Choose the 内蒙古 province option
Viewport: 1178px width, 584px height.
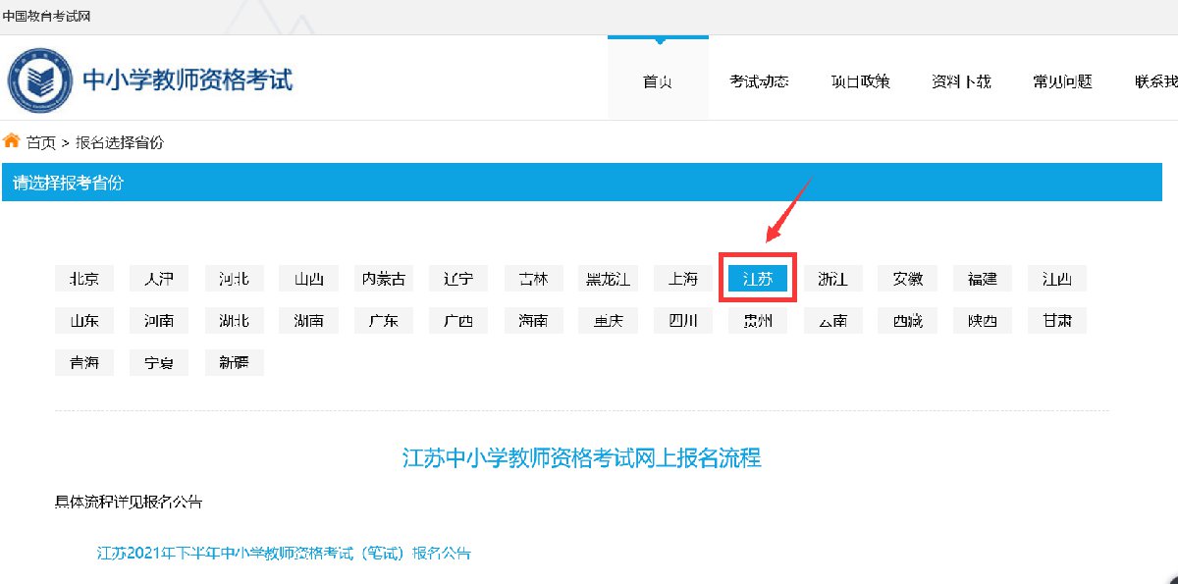(x=384, y=279)
